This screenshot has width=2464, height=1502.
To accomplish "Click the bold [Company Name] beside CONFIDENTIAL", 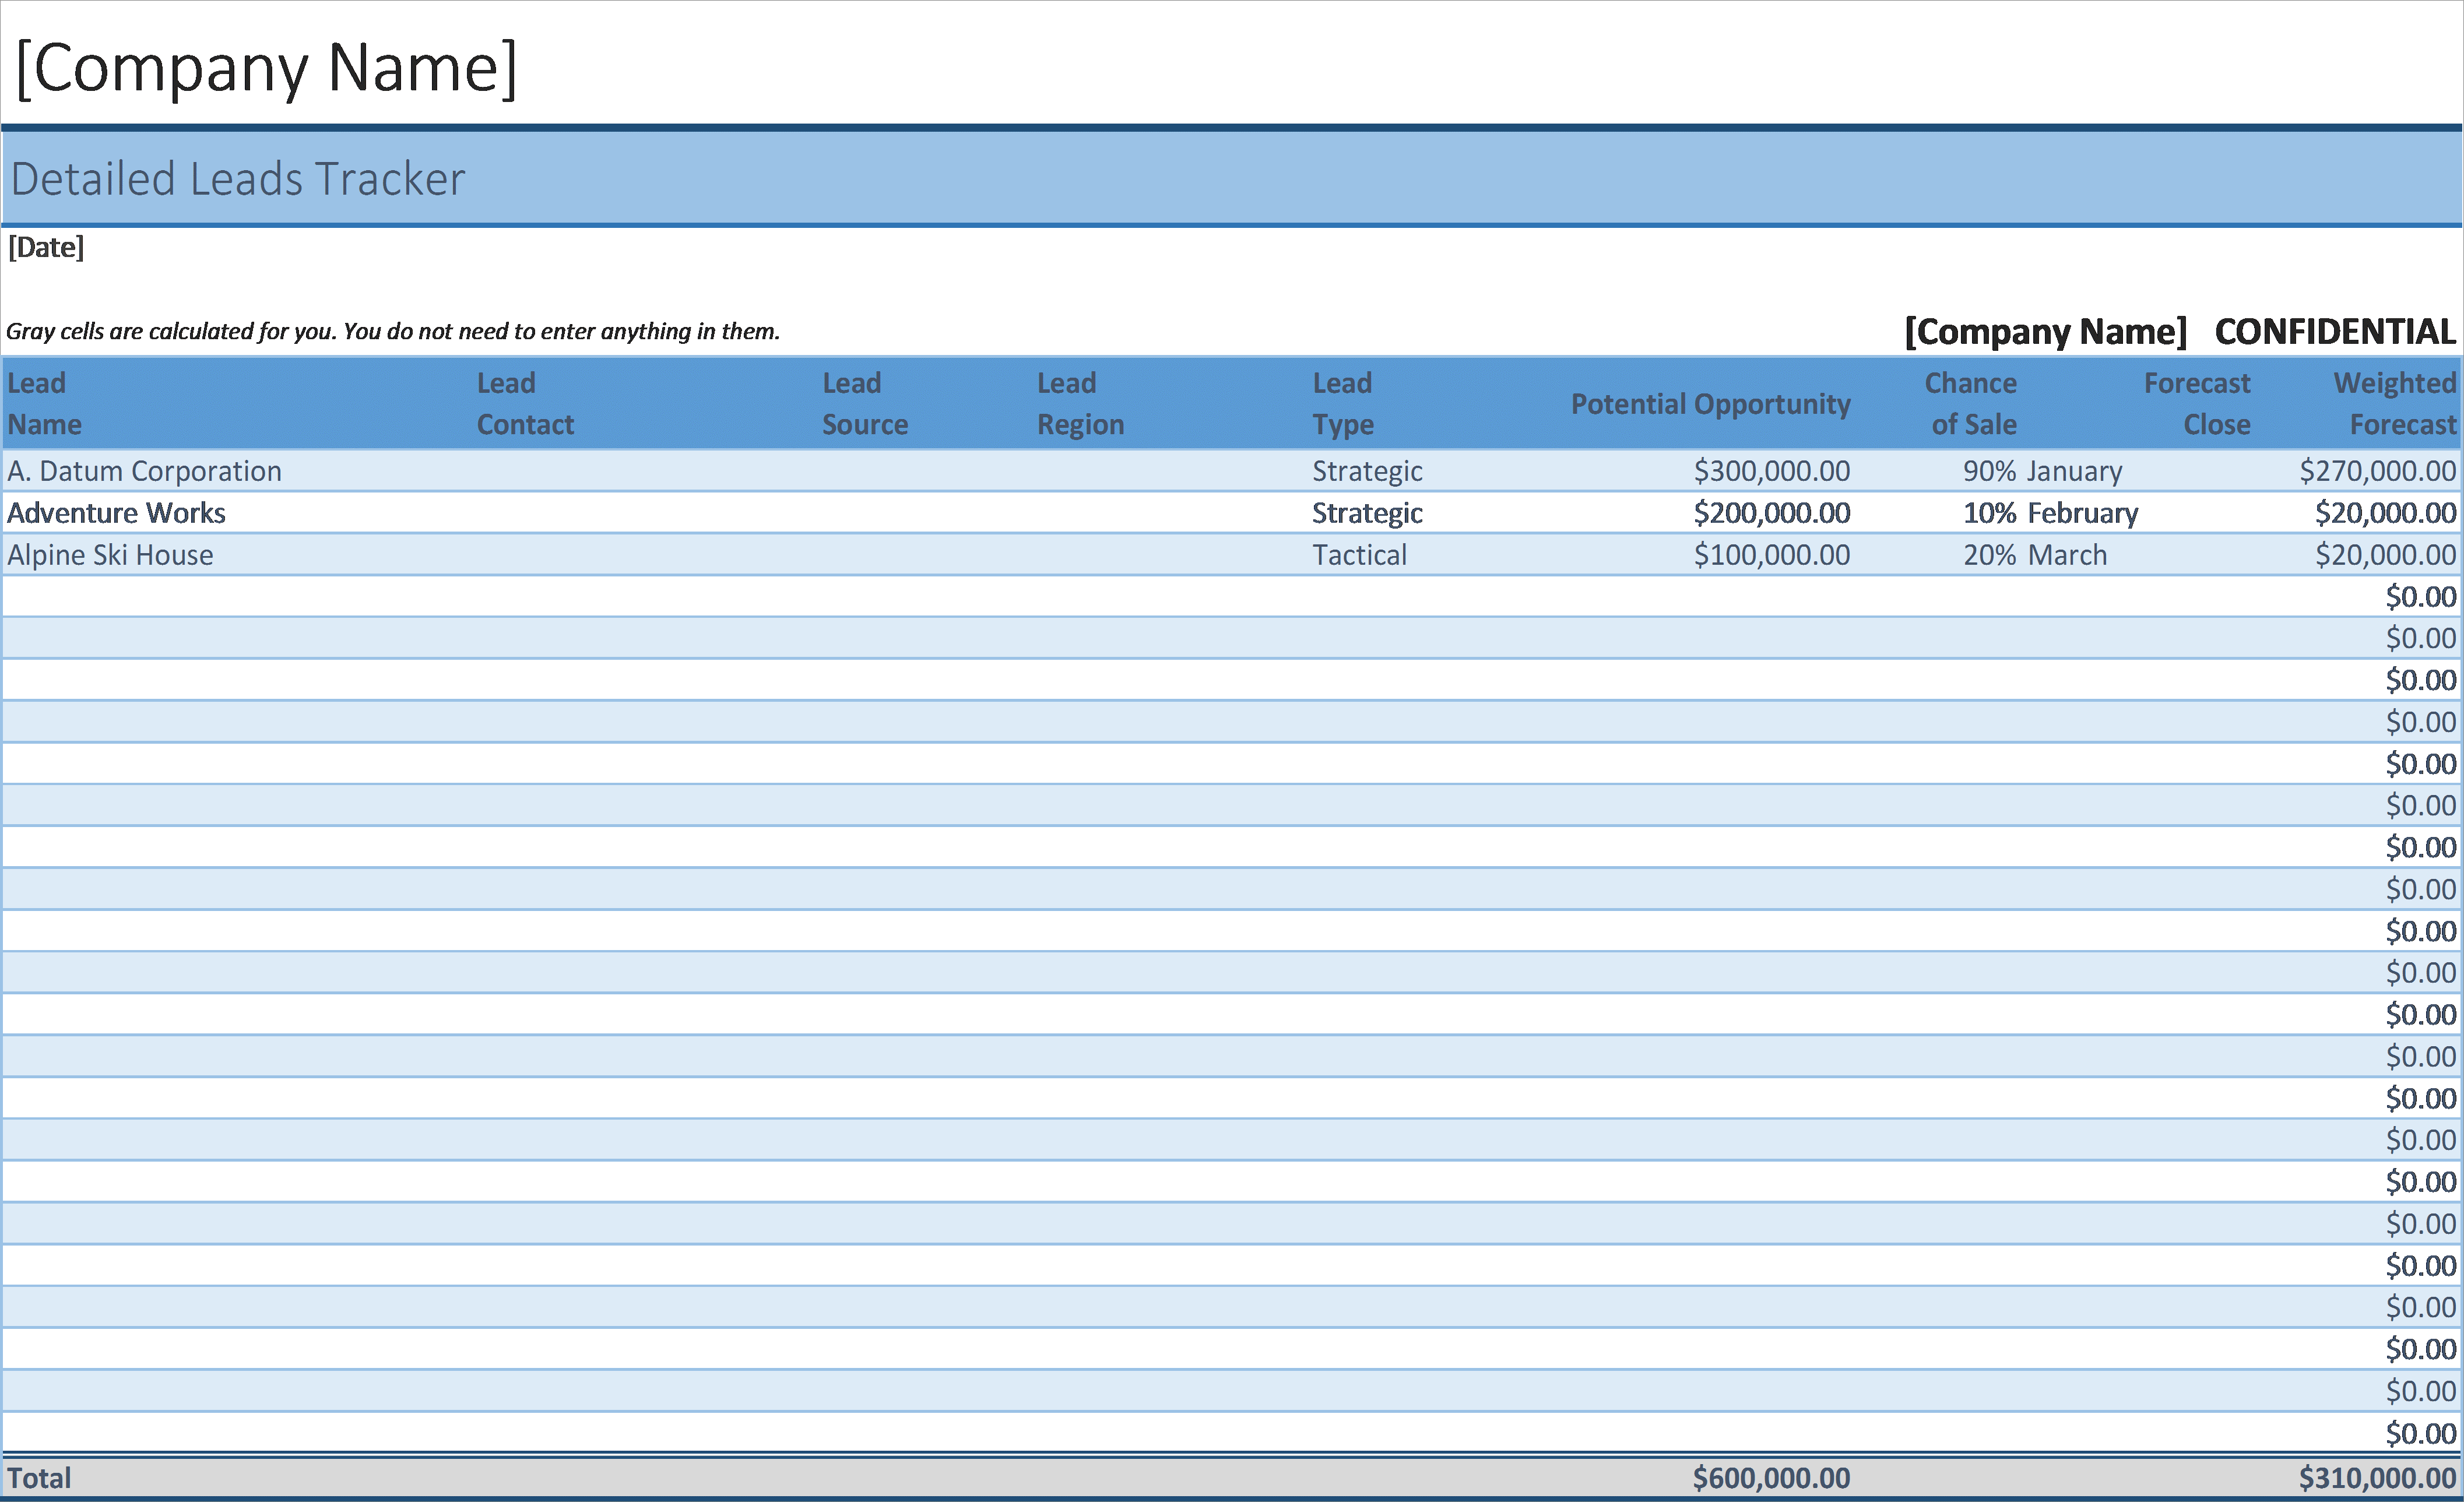I will [x=2045, y=331].
